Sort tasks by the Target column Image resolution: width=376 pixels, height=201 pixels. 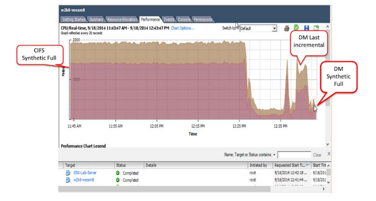click(x=89, y=165)
